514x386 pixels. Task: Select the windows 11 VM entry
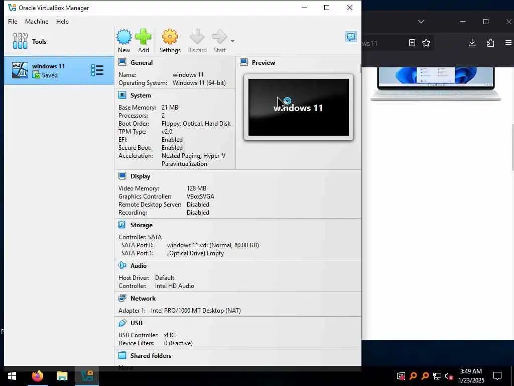pyautogui.click(x=59, y=70)
